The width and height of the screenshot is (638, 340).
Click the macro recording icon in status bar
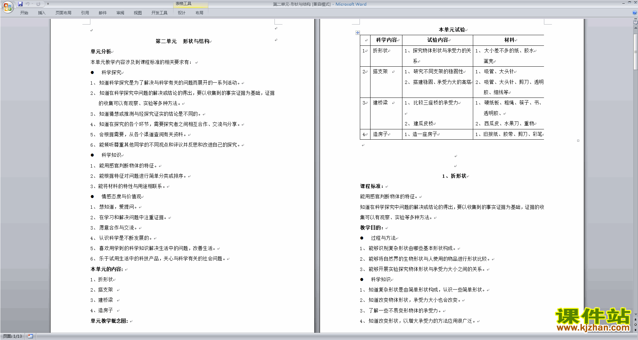pyautogui.click(x=30, y=336)
